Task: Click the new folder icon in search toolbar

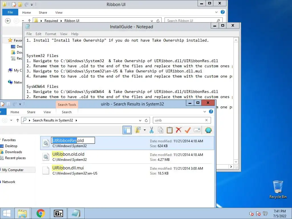Action: 138,130
